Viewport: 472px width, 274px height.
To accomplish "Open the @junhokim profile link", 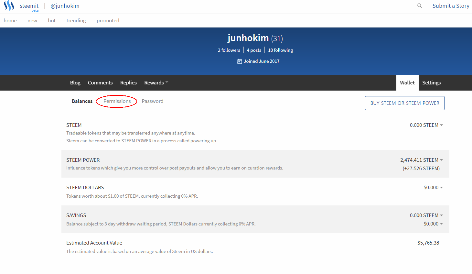I will point(65,6).
